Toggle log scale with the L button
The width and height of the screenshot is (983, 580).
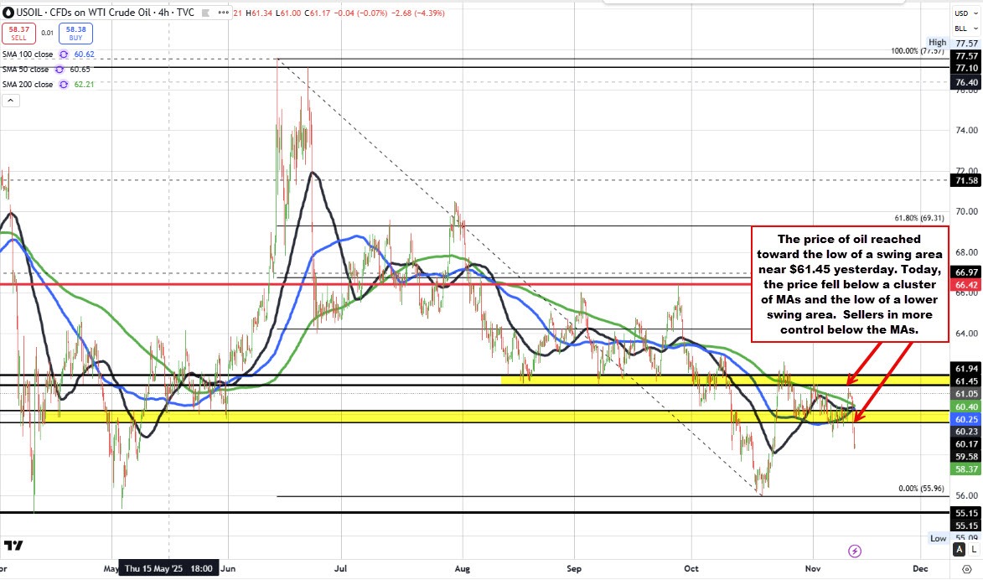[975, 549]
